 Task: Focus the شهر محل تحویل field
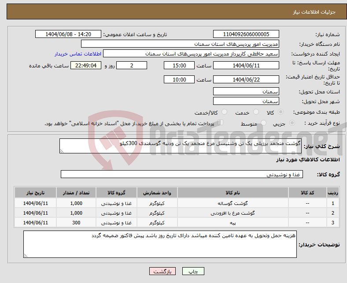coord(246,101)
